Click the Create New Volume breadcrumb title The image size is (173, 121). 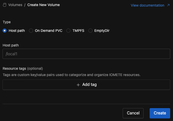click(x=43, y=5)
